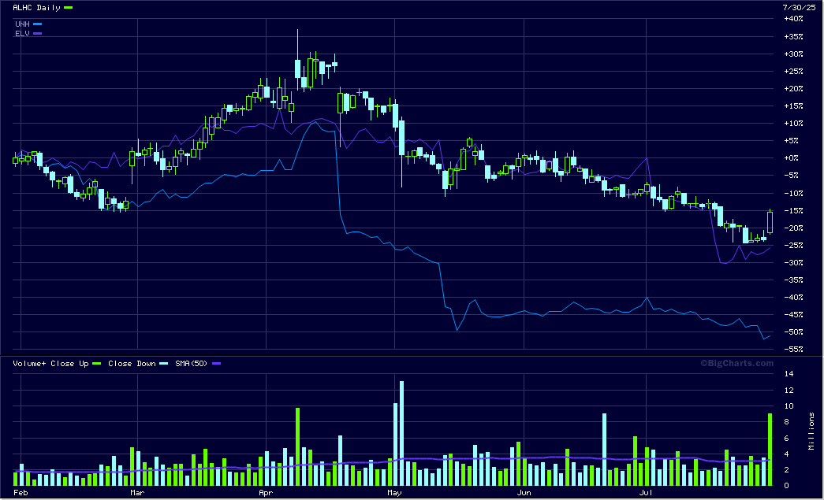Click the '-40%' price axis label
The height and width of the screenshot is (500, 824).
[793, 297]
